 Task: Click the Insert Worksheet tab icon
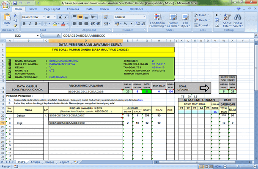76,162
